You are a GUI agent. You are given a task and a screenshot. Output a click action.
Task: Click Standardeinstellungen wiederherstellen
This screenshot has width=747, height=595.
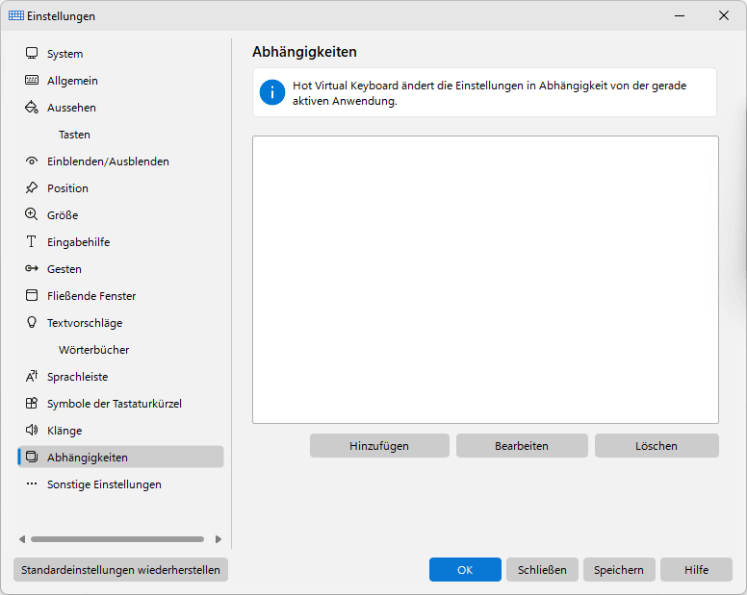[120, 570]
